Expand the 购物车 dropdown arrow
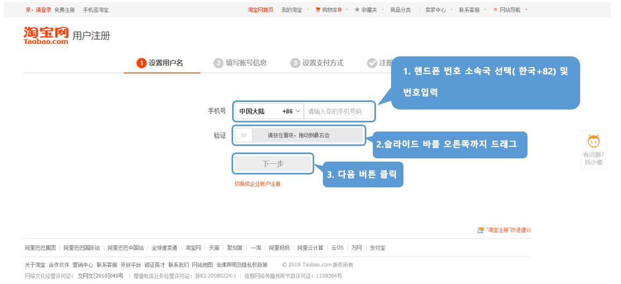621x284 pixels. [347, 10]
